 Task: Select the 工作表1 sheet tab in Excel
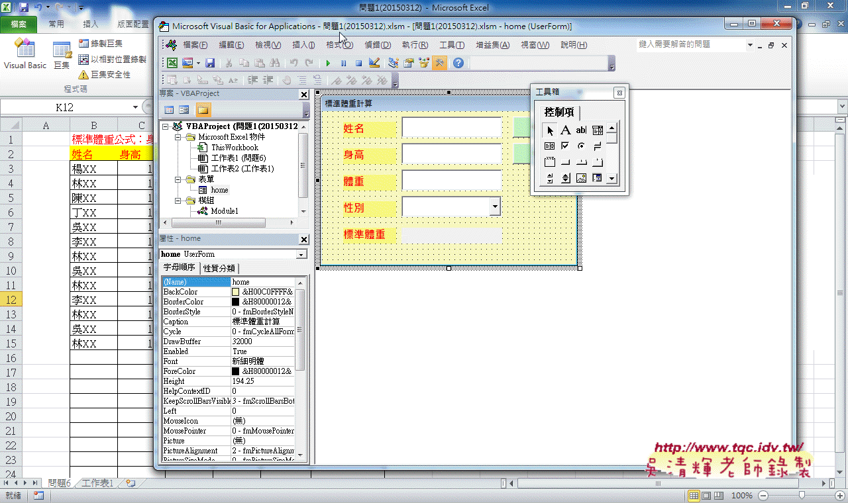pyautogui.click(x=97, y=484)
